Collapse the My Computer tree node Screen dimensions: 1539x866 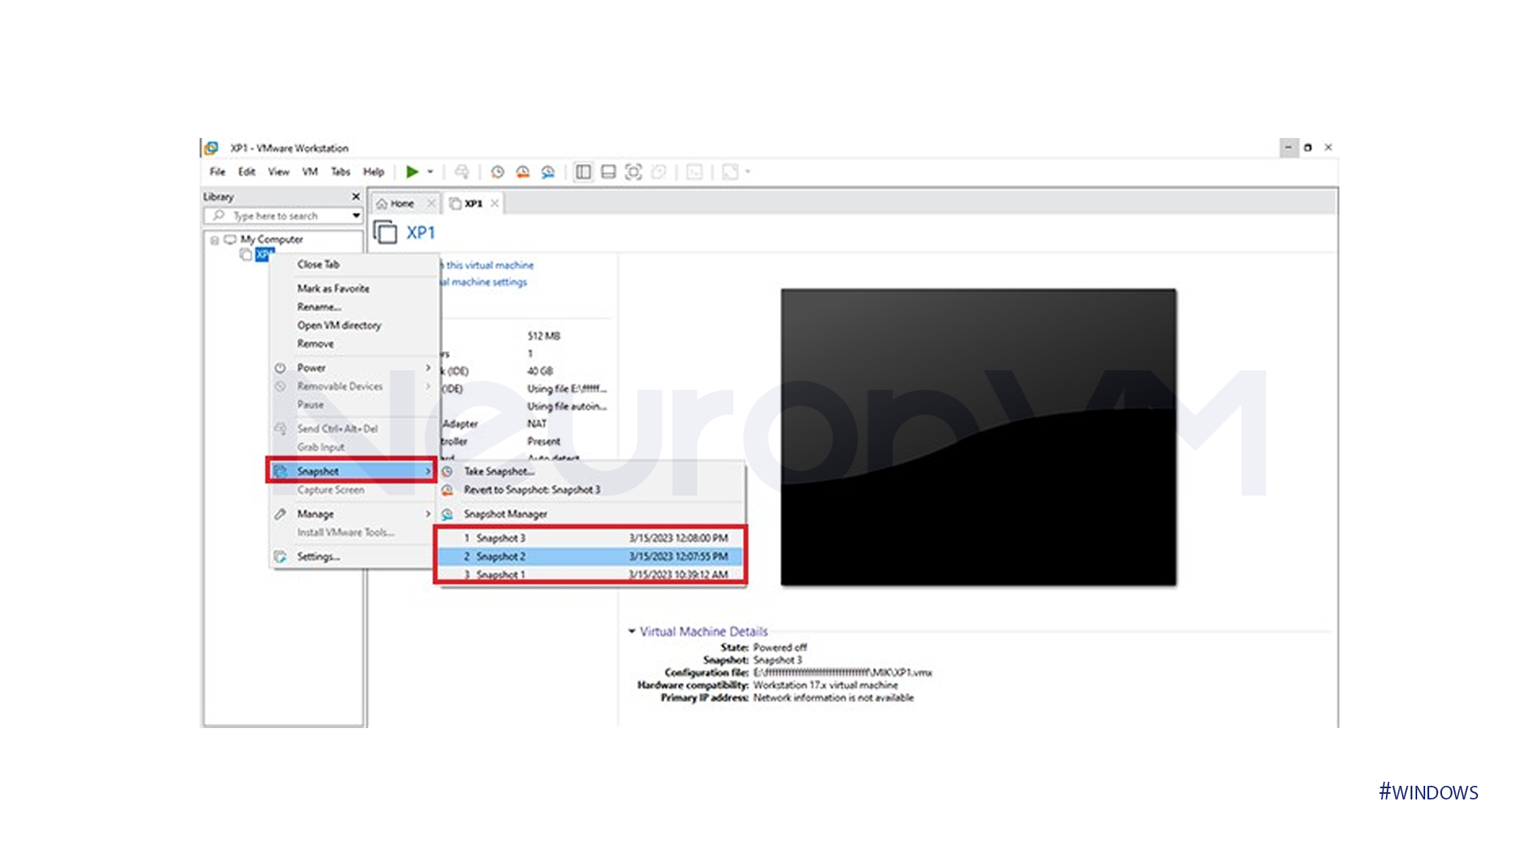[215, 240]
